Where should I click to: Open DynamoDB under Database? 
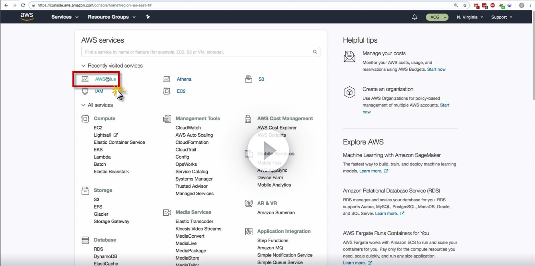106,256
